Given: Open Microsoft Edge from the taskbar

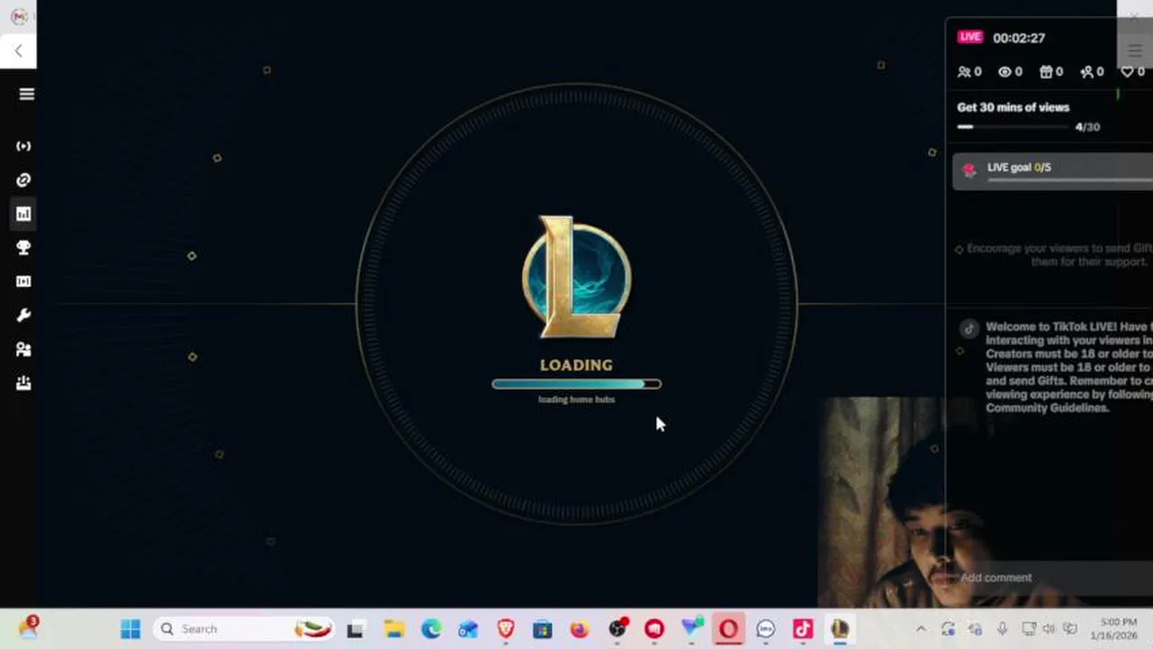Looking at the screenshot, I should [x=431, y=629].
